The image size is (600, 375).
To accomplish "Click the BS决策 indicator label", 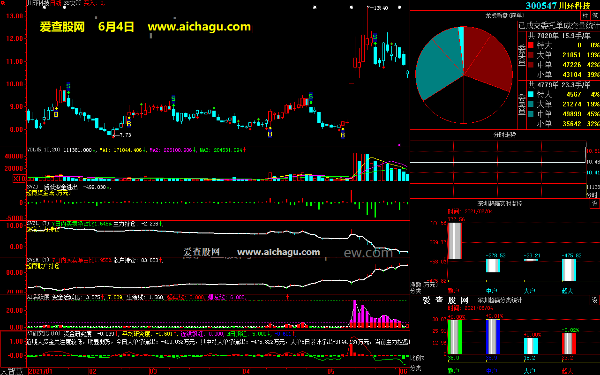I will point(73,3).
